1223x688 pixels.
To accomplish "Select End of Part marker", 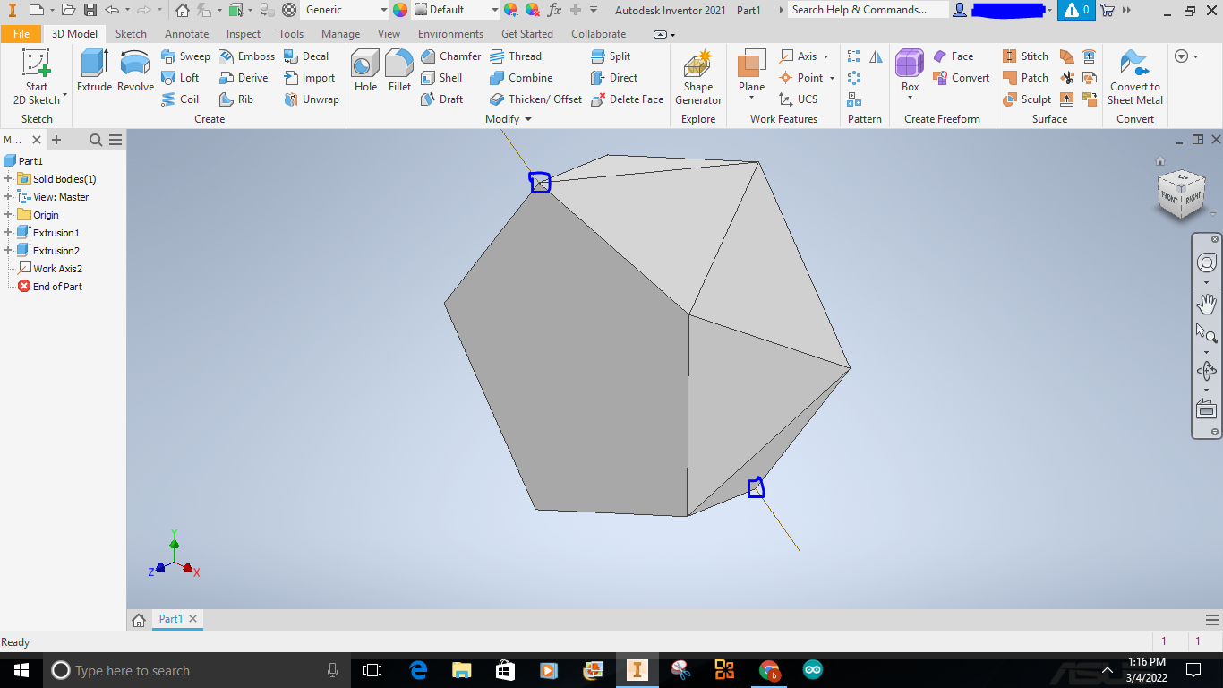I will tap(50, 287).
